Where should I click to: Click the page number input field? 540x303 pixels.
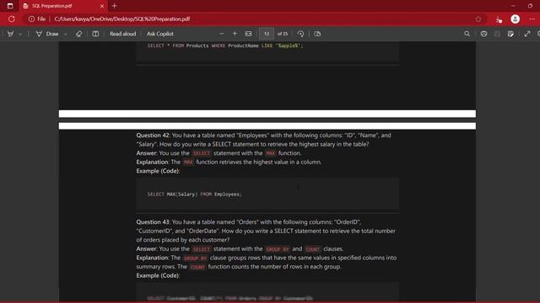[267, 34]
